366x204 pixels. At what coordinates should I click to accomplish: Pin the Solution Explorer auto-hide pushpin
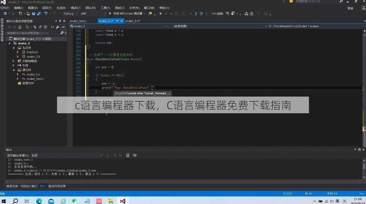(60, 21)
